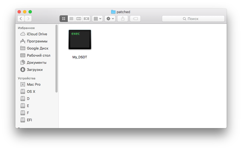The image size is (242, 150).
Task: Select the OS X disk in sidebar
Action: tap(31, 91)
